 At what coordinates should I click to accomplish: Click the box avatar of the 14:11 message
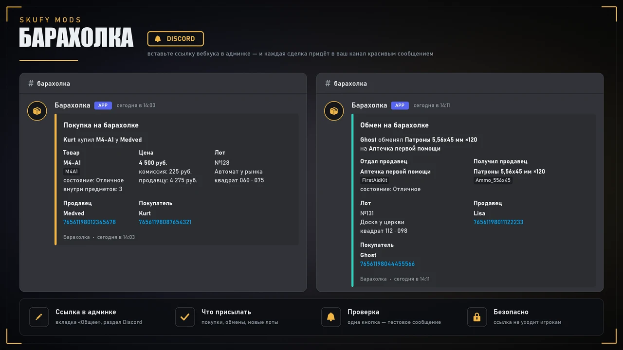(x=334, y=111)
